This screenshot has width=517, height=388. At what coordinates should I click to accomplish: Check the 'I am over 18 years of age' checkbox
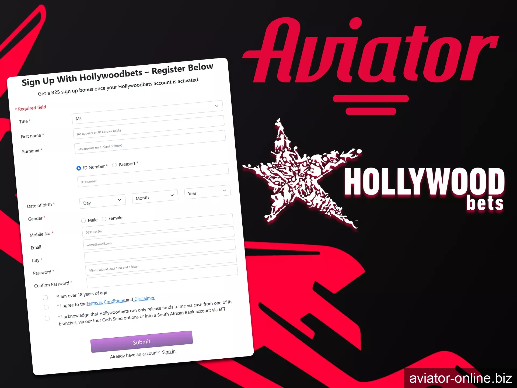(46, 296)
